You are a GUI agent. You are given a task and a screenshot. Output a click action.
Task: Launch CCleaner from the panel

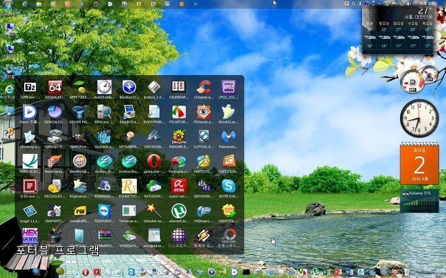(204, 87)
